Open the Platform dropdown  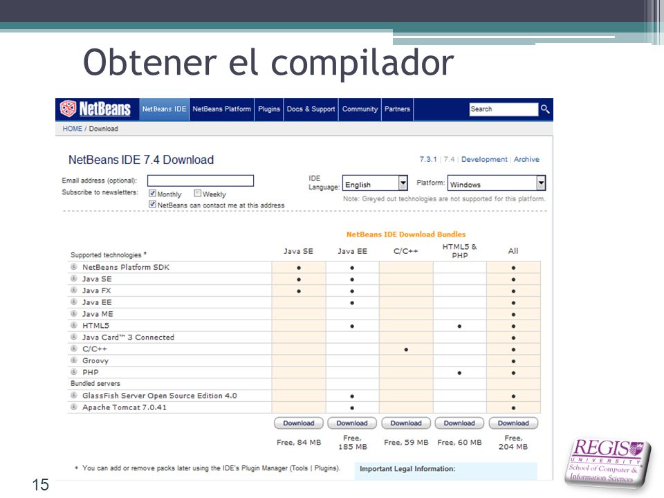pyautogui.click(x=497, y=183)
